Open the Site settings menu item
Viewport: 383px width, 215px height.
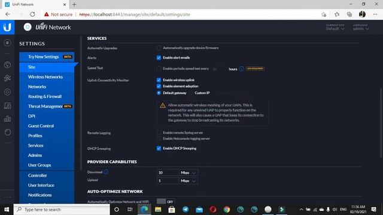click(47, 67)
